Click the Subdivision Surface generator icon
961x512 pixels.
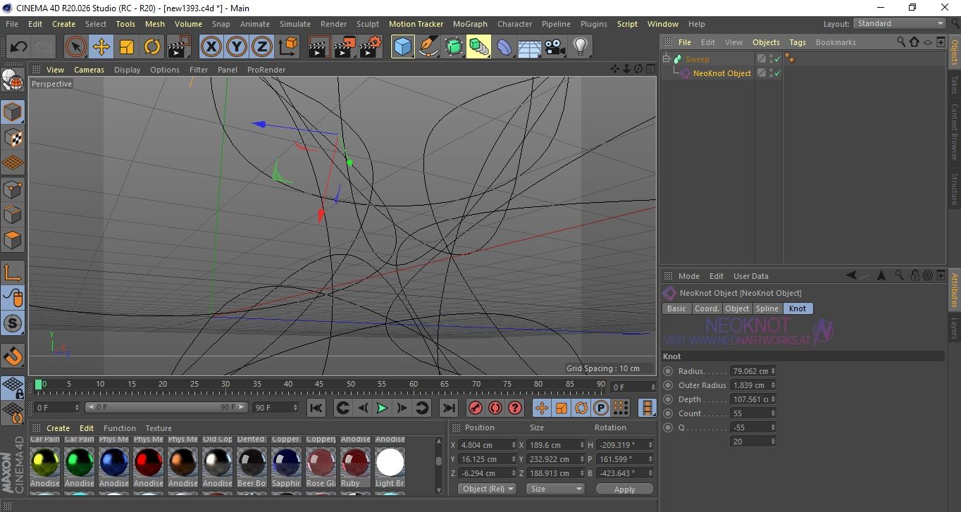coord(454,47)
